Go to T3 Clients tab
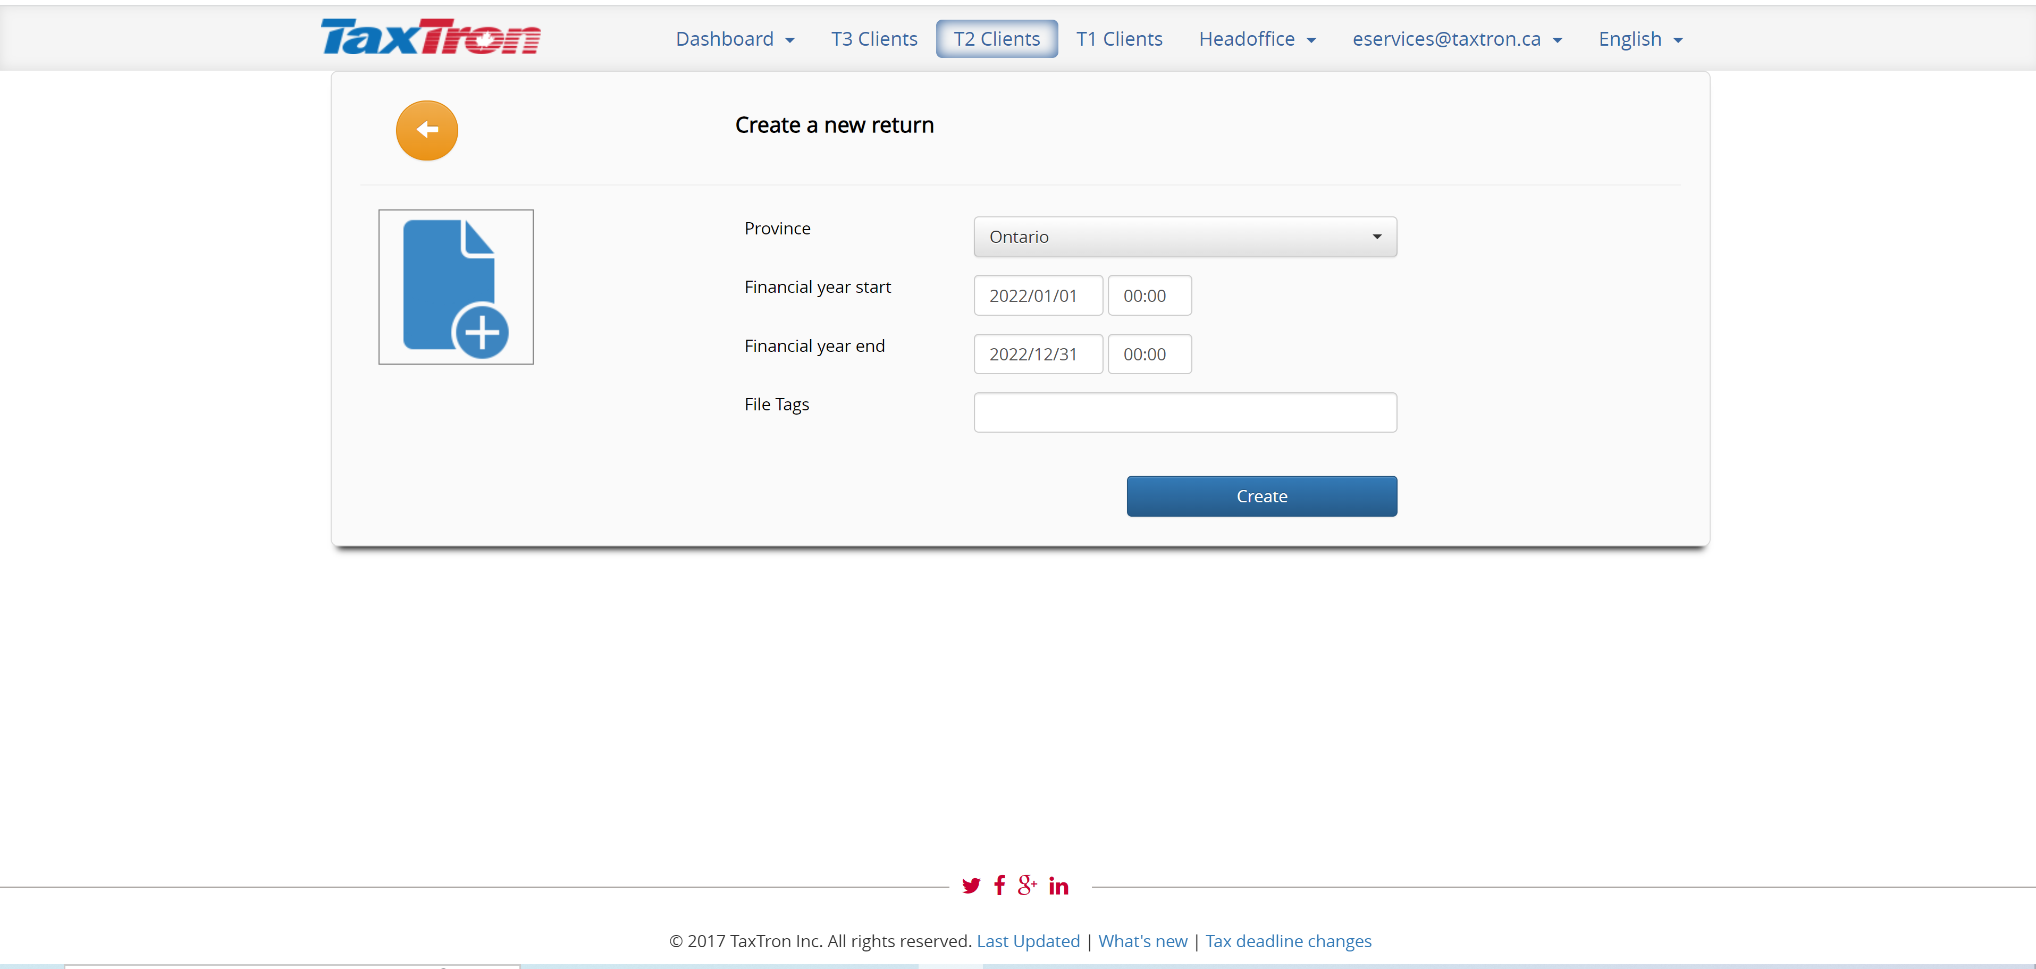Screen dimensions: 2036x969 (874, 39)
